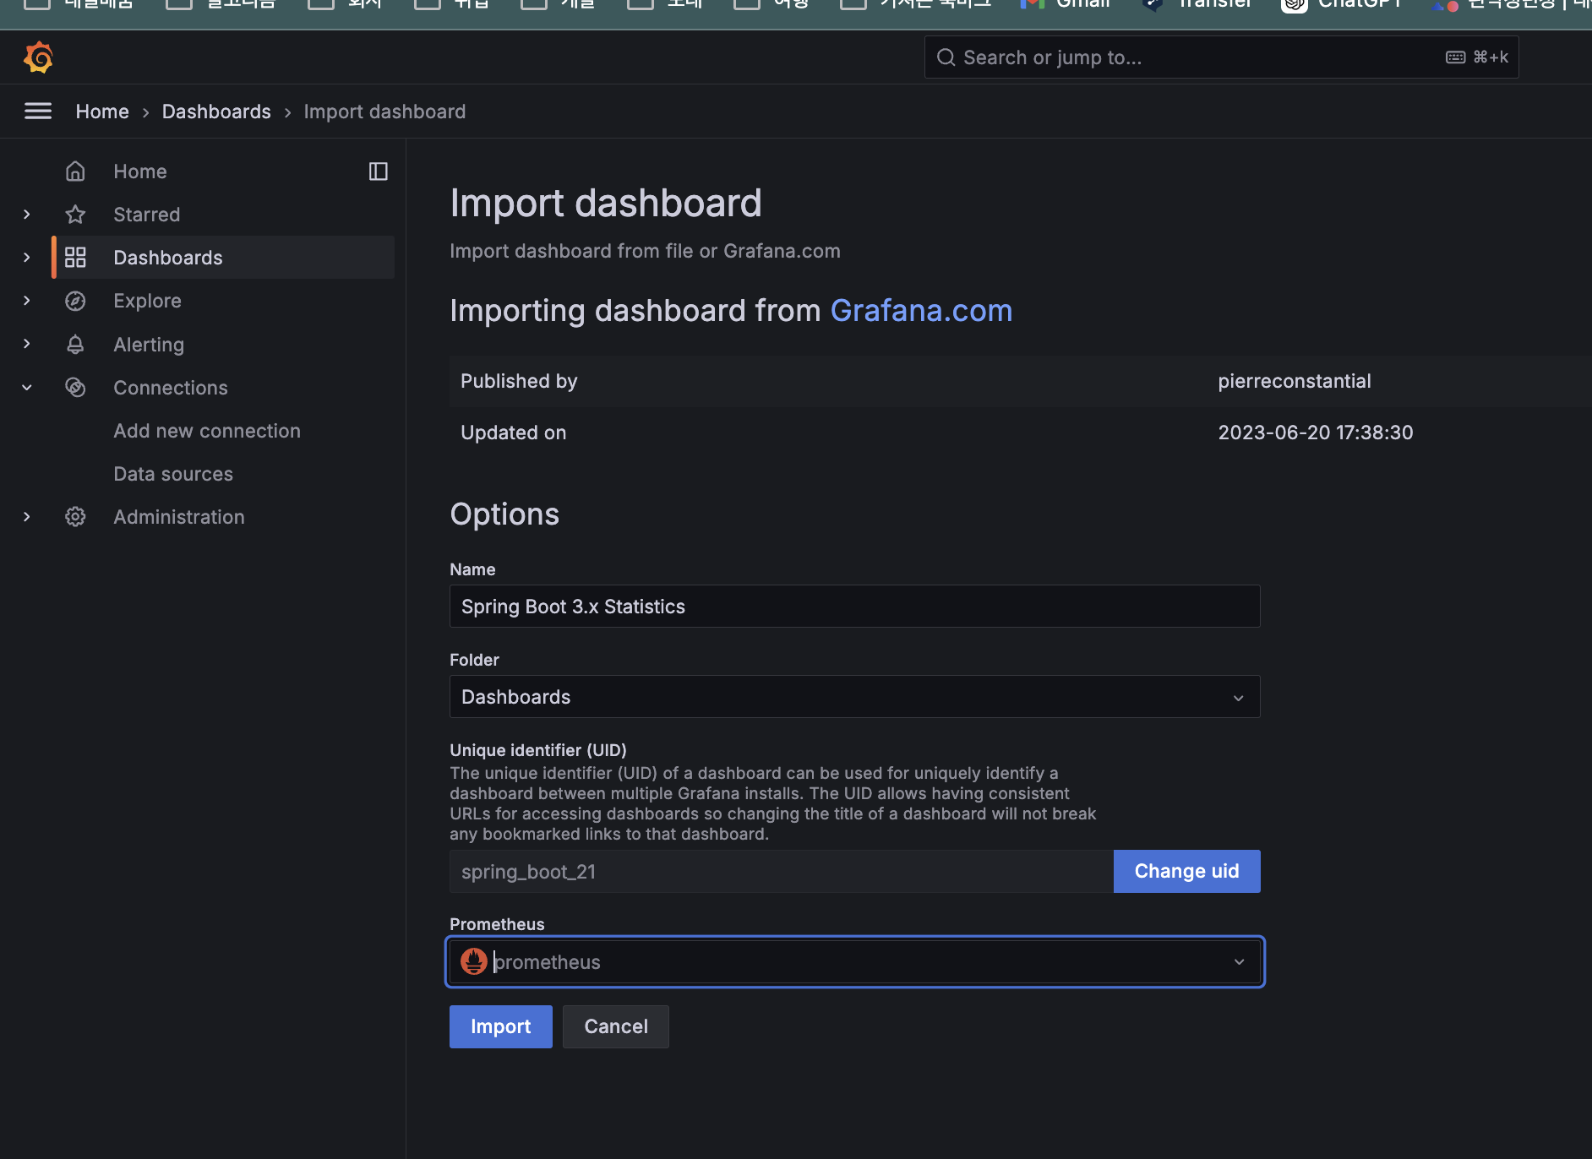Click the Home house icon in sidebar
The width and height of the screenshot is (1592, 1159).
(x=75, y=171)
